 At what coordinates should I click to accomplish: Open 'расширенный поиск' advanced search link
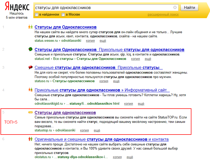[163, 15]
